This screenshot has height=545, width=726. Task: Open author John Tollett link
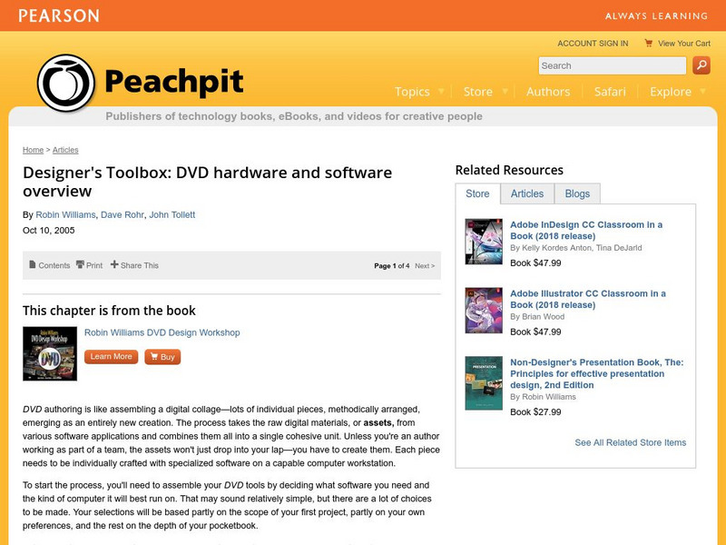(172, 214)
